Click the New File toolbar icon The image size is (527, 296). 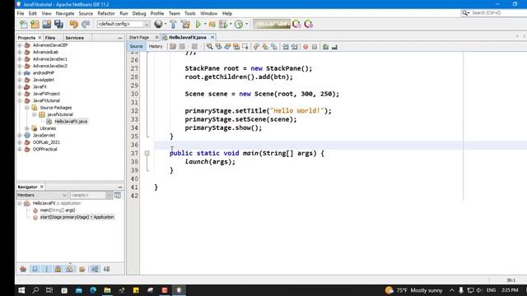coord(24,24)
